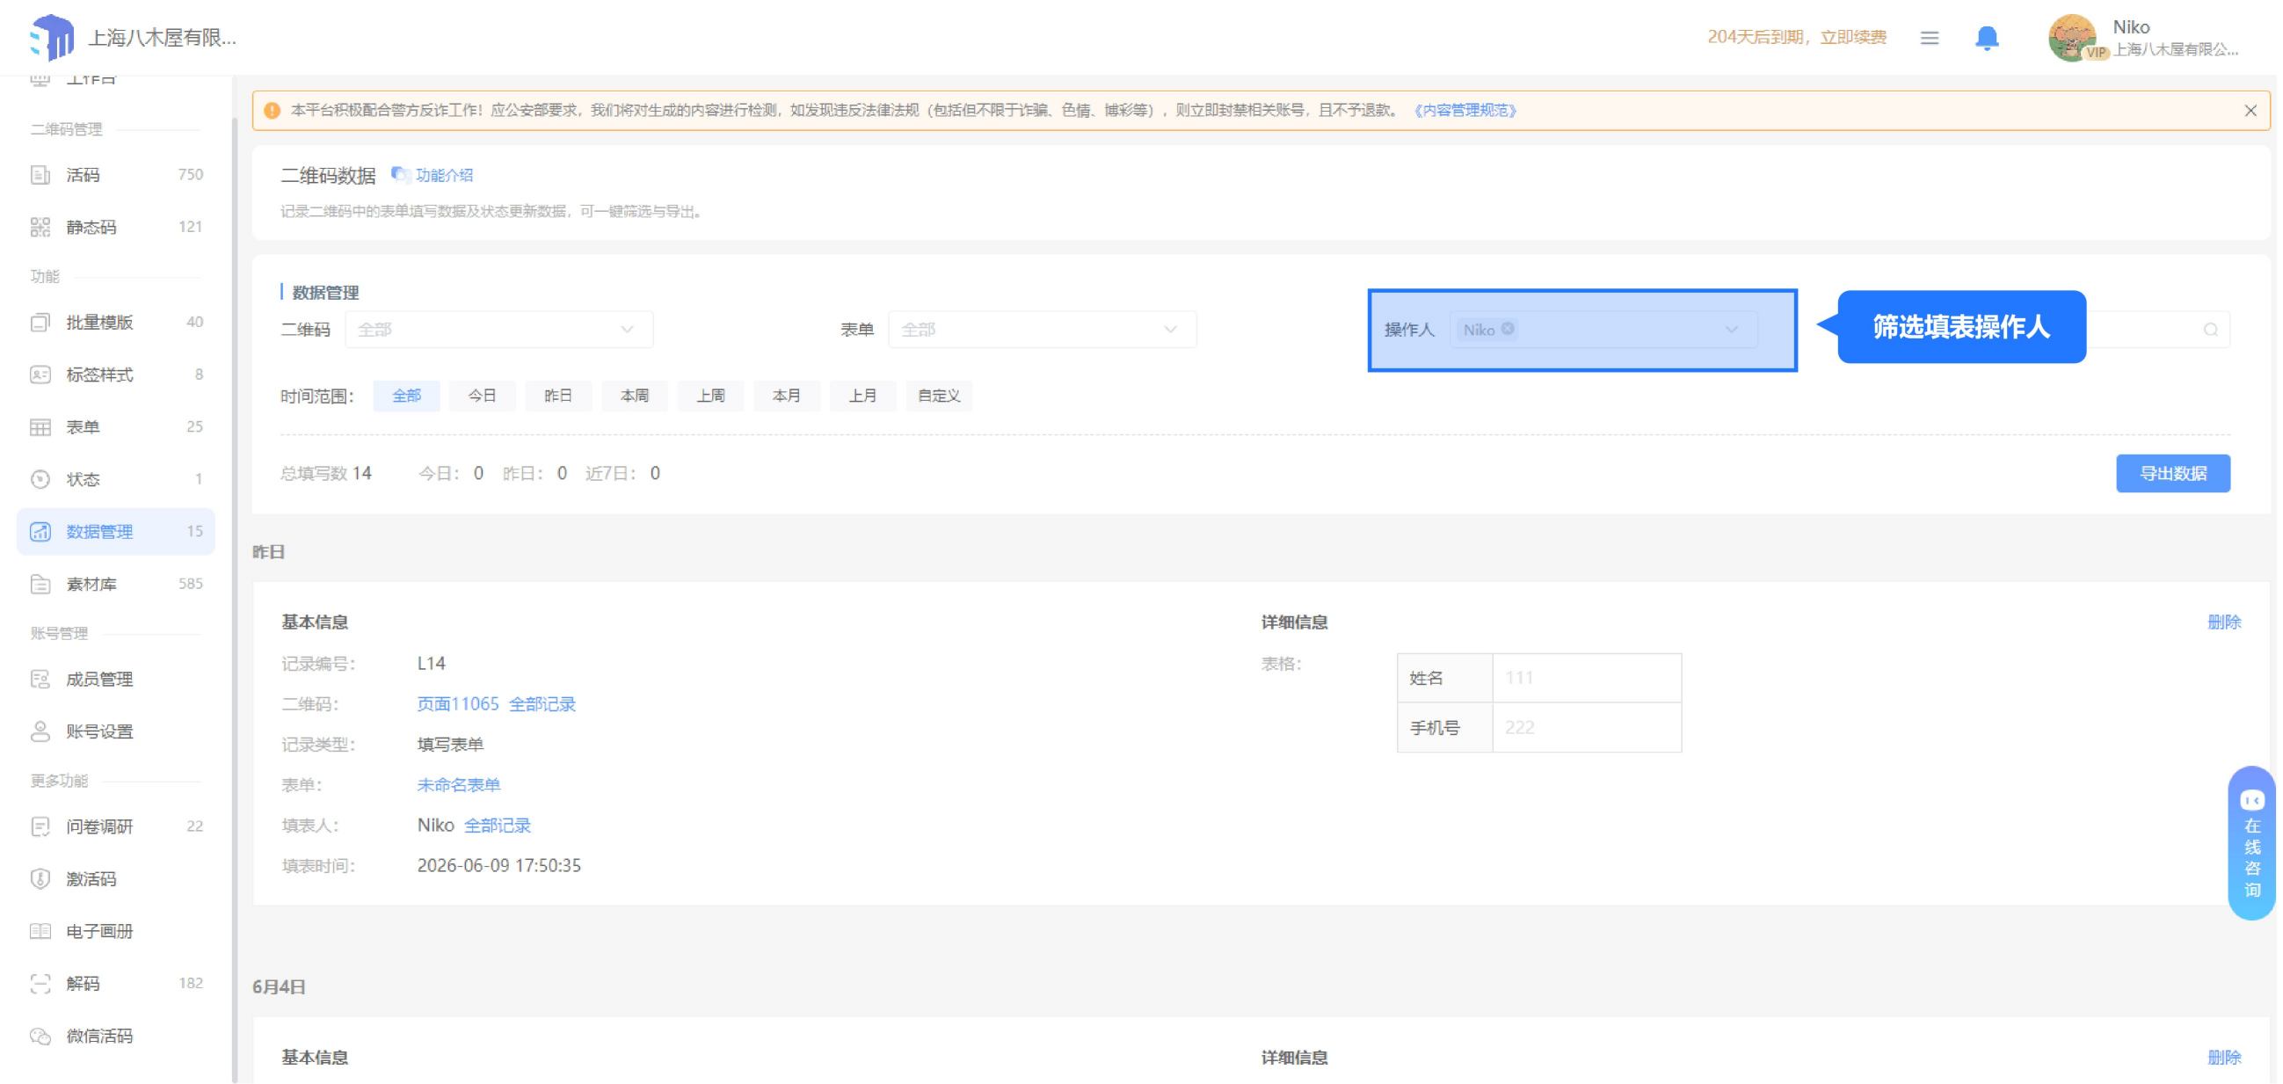Viewport: 2283px width, 1084px height.
Task: Expand the 表单 dropdown showing 全部
Action: point(1043,330)
